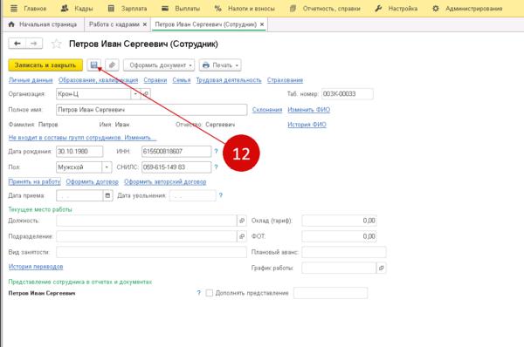Viewport: 524px width, 347px height.
Task: Open the Выплаты menu section
Action: coord(181,9)
